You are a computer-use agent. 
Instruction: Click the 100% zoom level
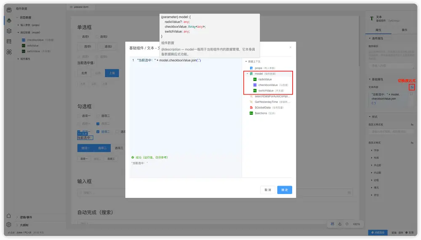coord(356,224)
